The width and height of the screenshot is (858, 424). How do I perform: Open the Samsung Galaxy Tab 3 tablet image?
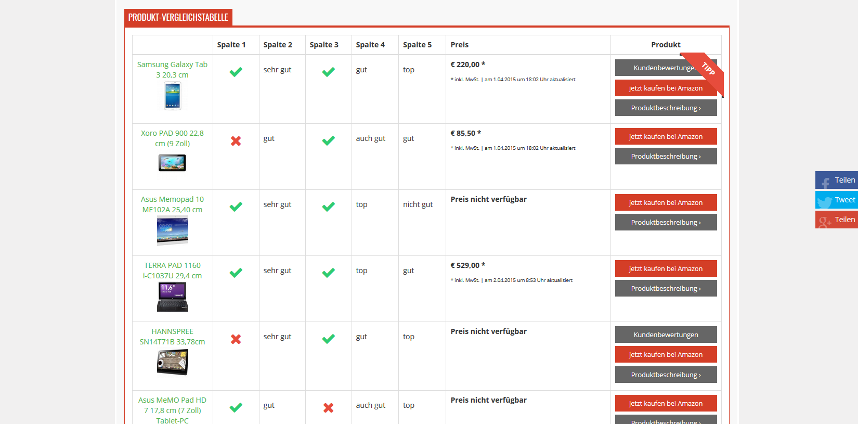173,96
